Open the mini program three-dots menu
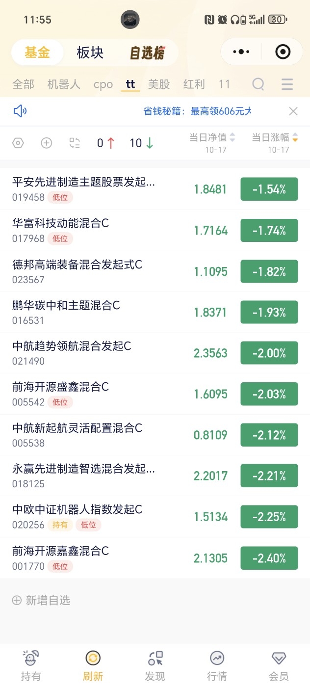The image size is (310, 687). coord(241,52)
